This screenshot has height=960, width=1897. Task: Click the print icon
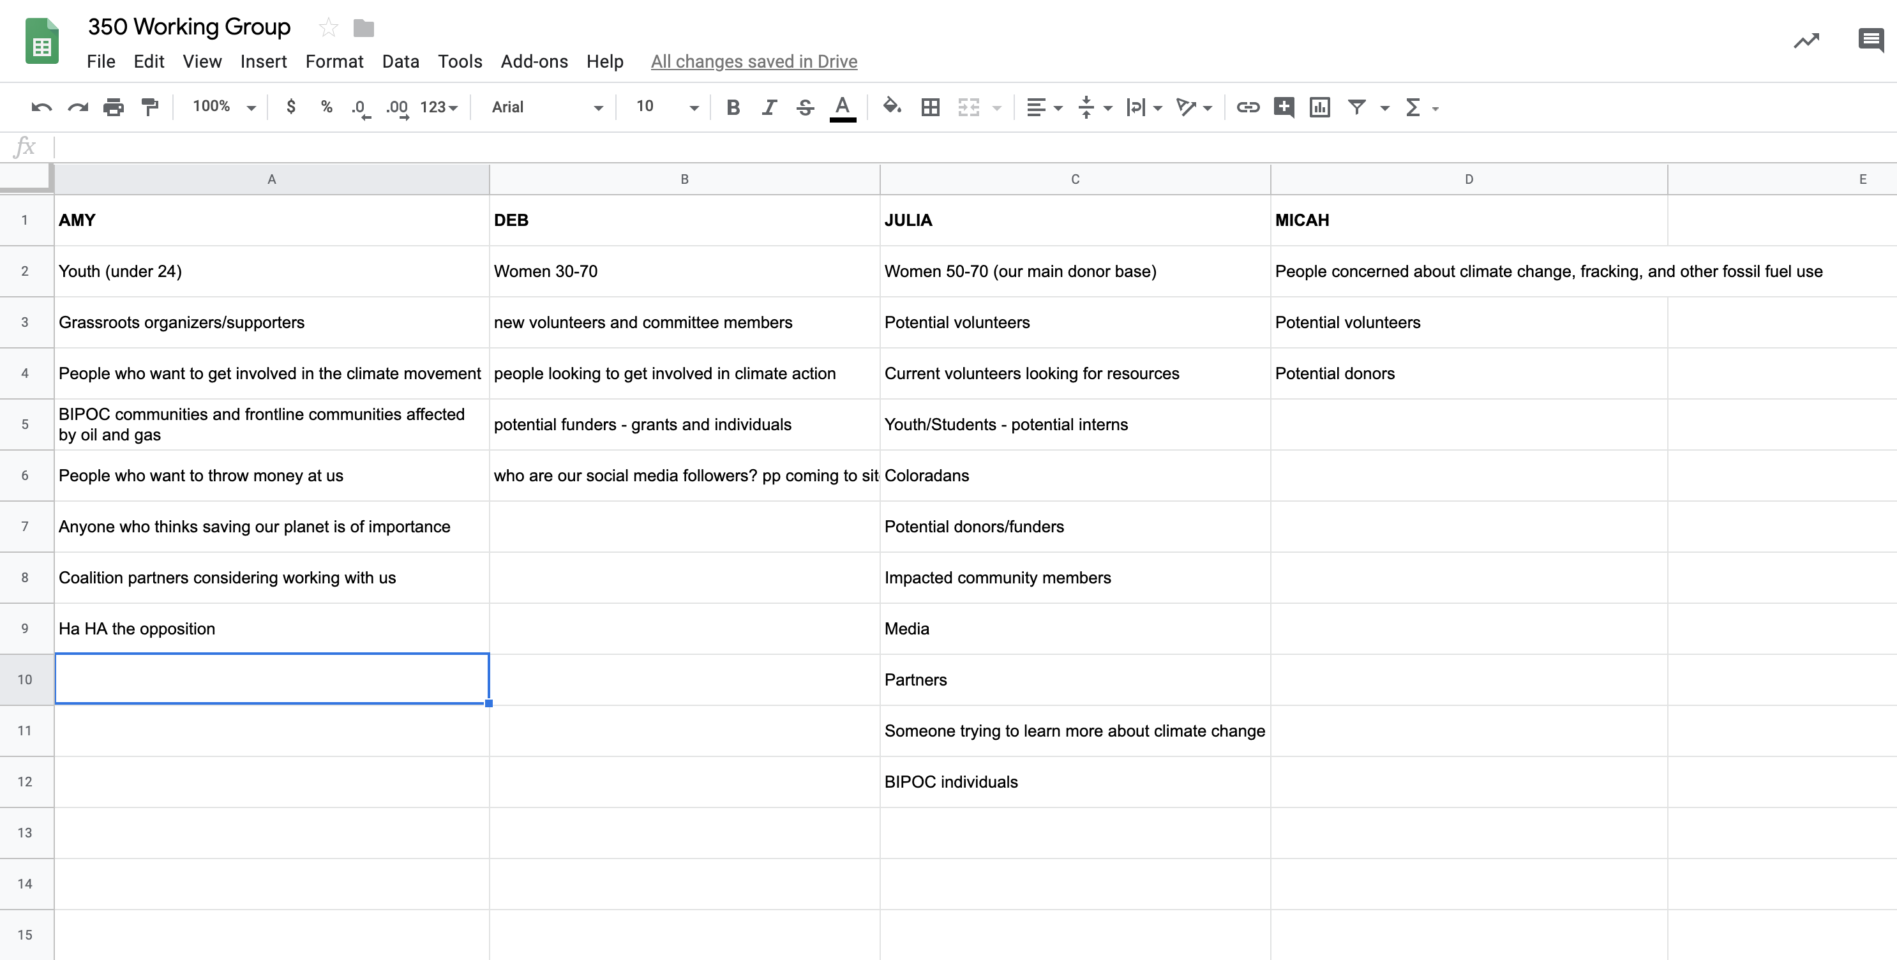pos(114,107)
